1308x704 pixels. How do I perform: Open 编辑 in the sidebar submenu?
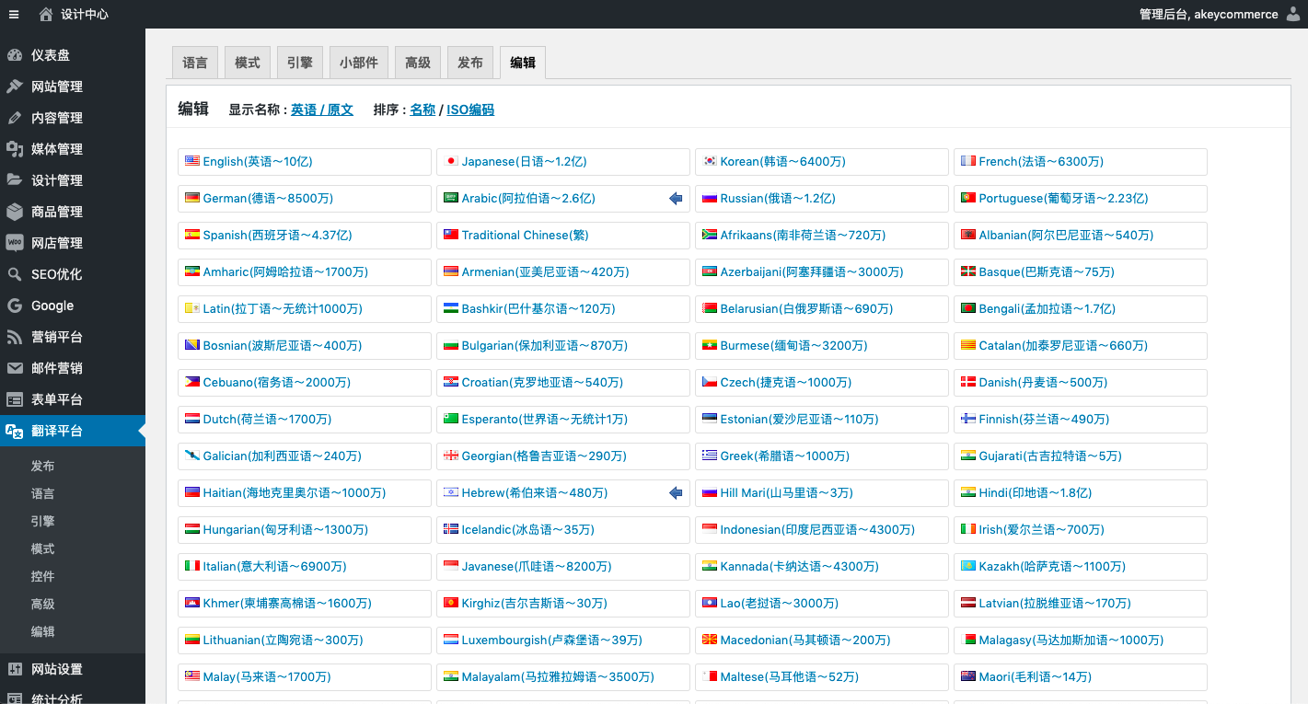[42, 631]
